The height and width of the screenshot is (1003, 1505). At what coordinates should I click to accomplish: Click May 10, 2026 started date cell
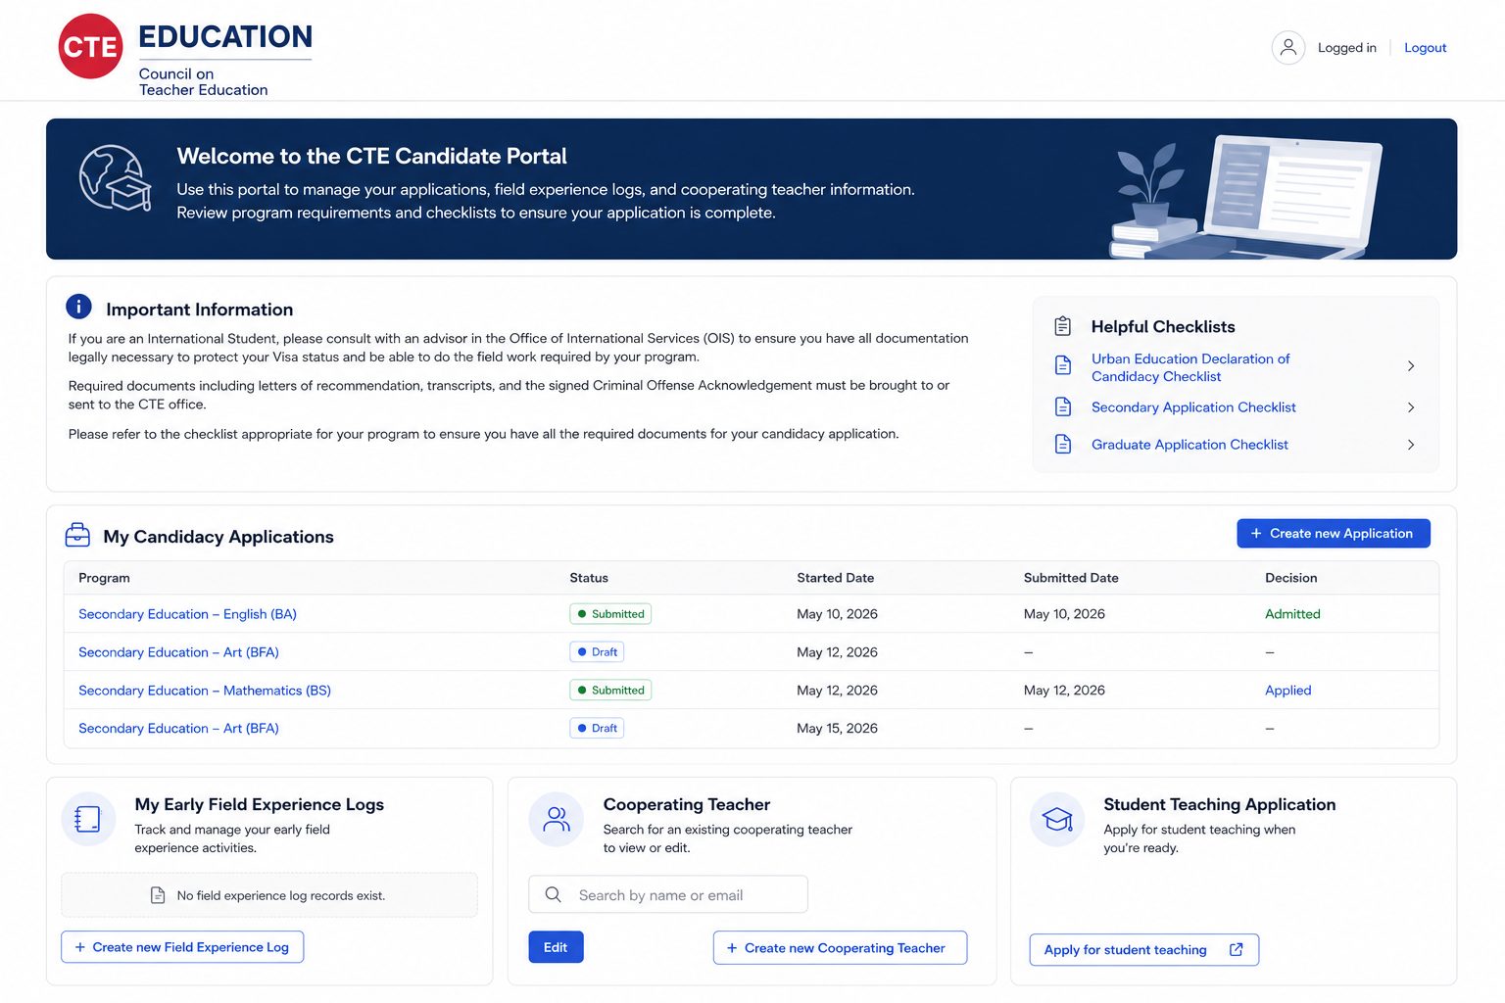tap(837, 614)
